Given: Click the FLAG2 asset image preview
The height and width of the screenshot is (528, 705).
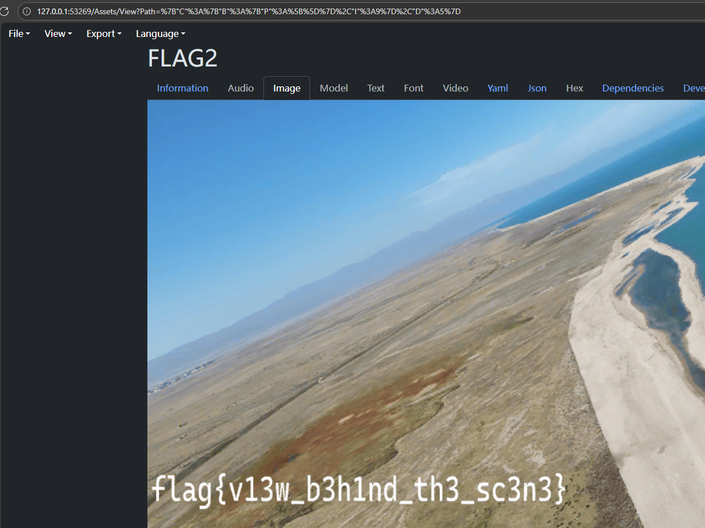Looking at the screenshot, I should point(426,313).
